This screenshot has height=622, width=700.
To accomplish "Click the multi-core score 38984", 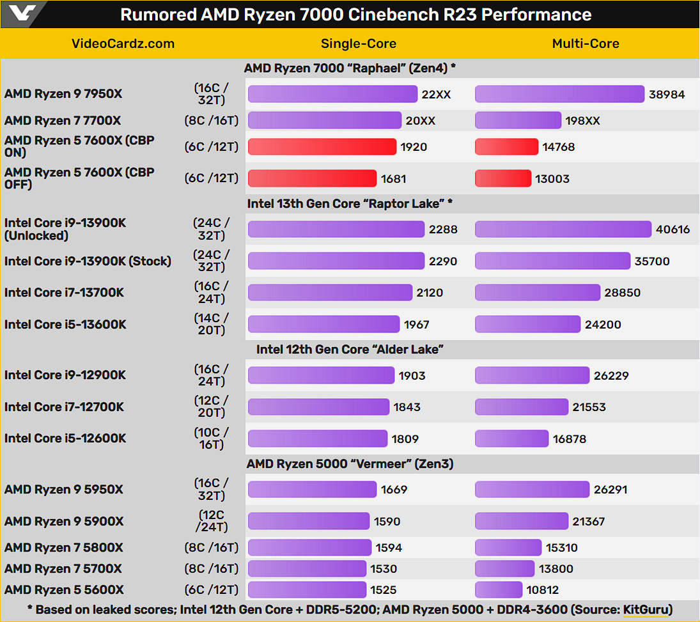I will pos(667,95).
